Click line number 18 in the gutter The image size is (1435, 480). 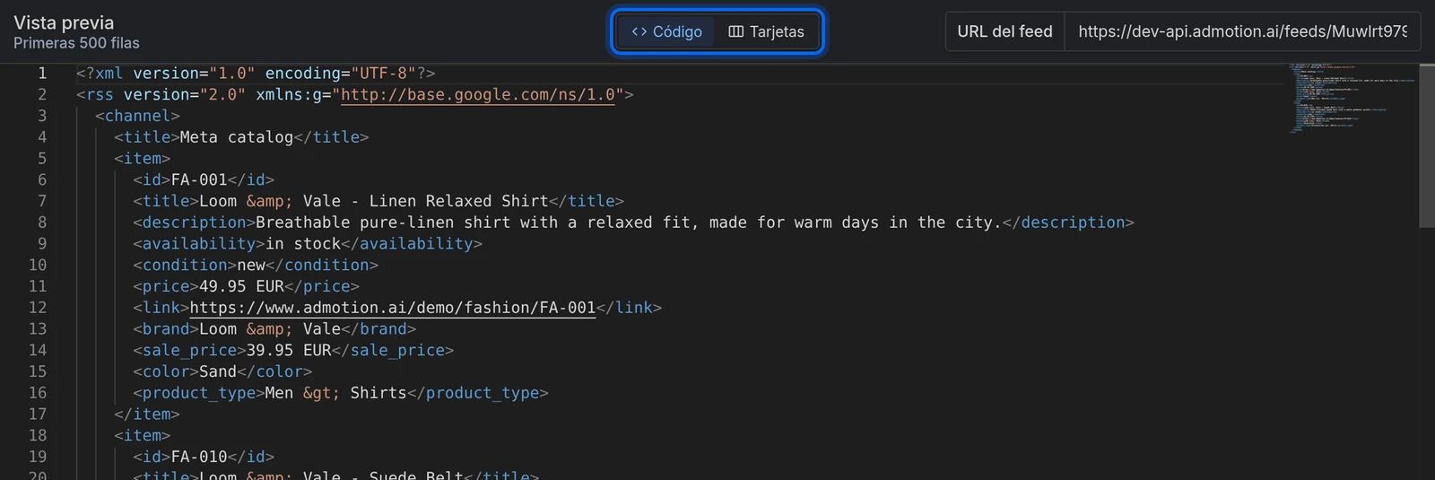point(38,435)
